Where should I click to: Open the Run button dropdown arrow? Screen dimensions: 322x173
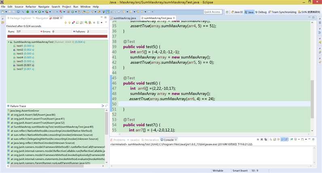[x=43, y=12]
